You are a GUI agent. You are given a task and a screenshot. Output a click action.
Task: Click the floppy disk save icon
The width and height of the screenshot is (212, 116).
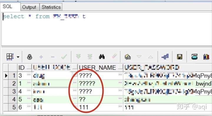[180, 57]
